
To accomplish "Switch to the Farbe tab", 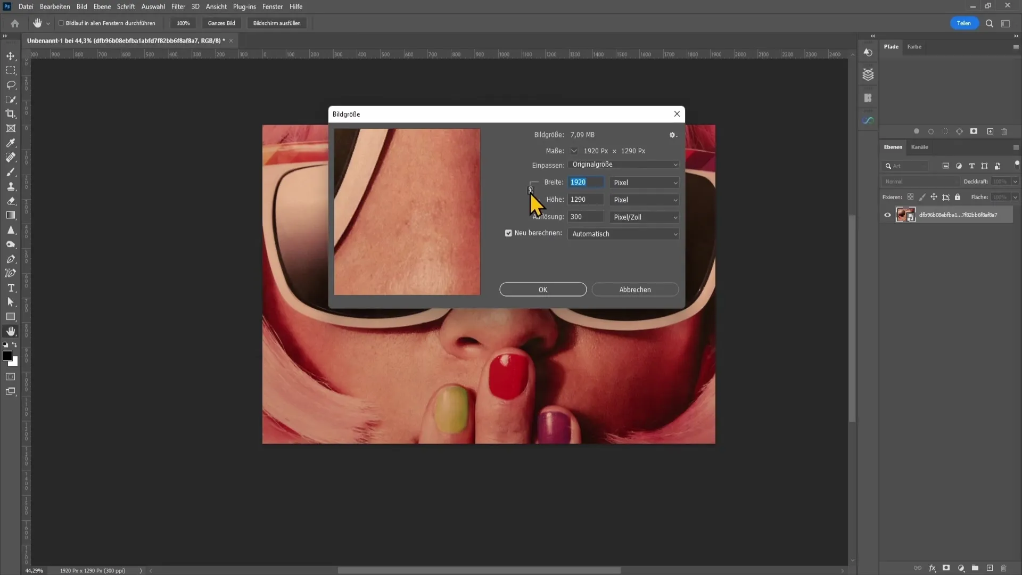I will [914, 47].
